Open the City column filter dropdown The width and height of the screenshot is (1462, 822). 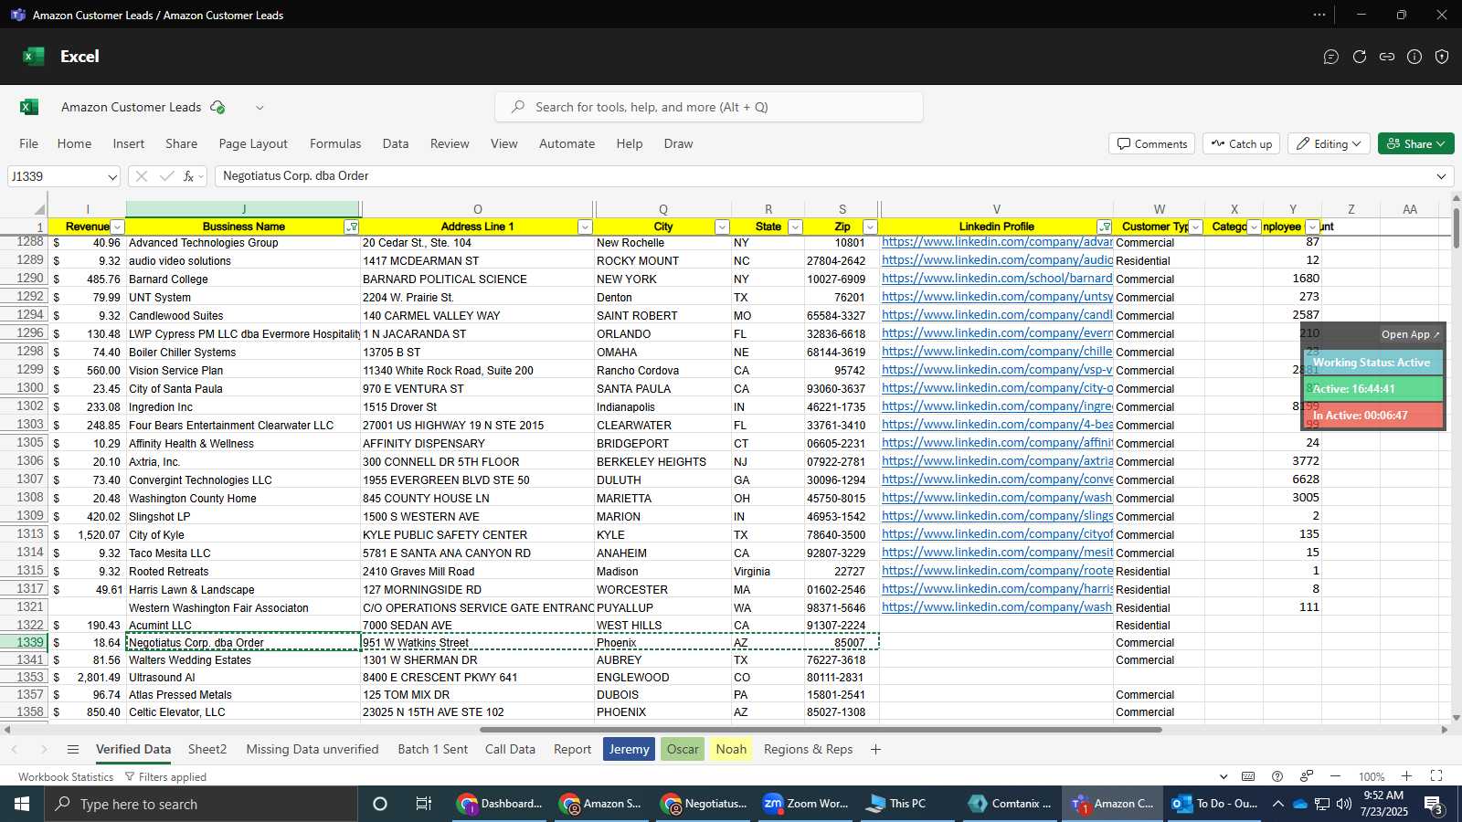click(x=722, y=227)
